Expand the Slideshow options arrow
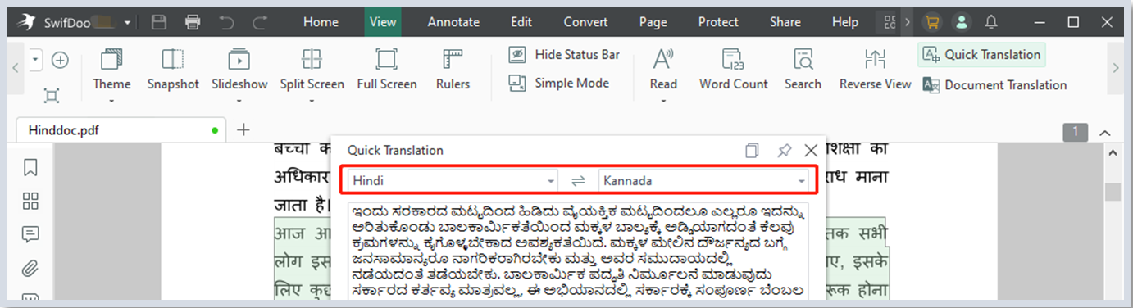The image size is (1133, 308). 239,102
